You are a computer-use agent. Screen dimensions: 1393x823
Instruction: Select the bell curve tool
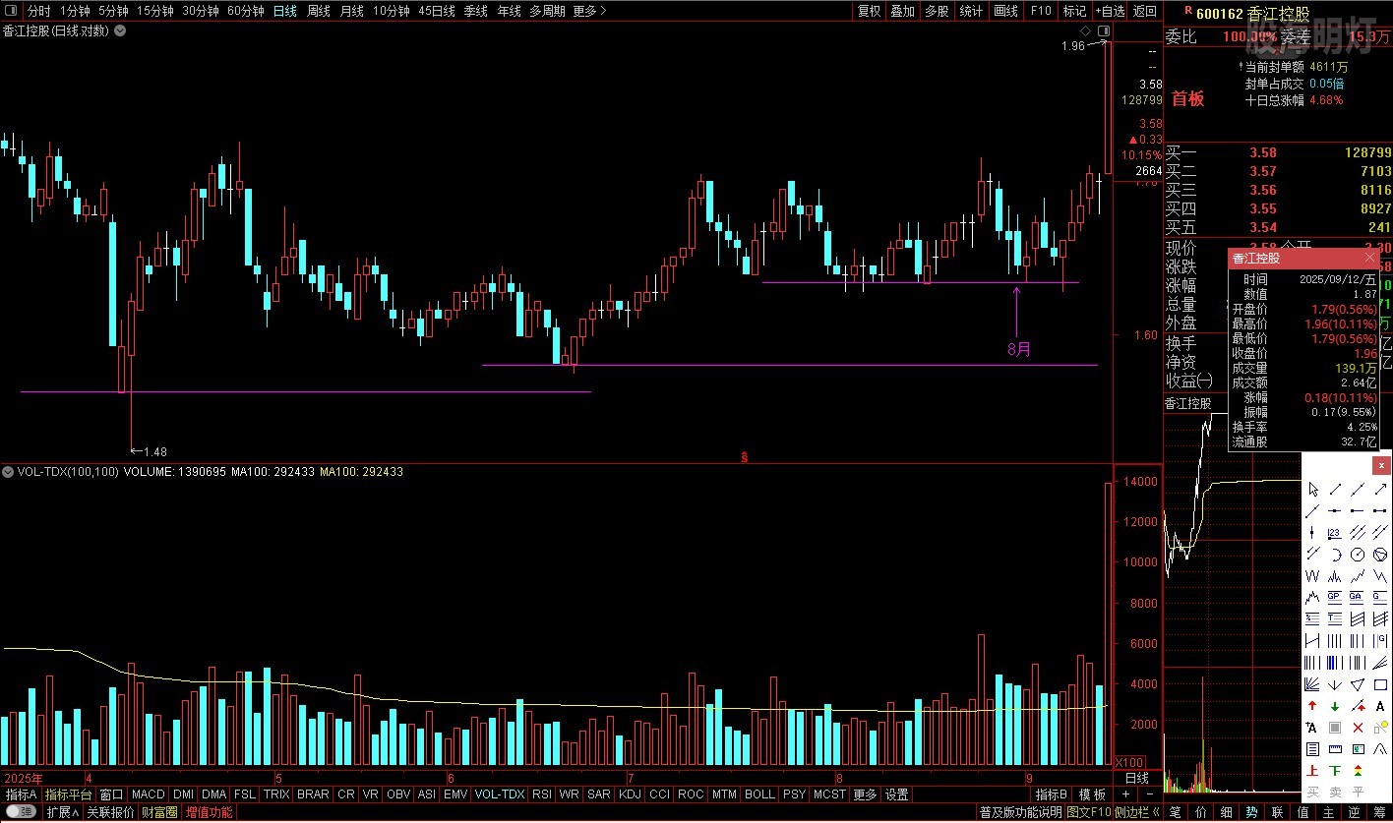[x=1381, y=749]
